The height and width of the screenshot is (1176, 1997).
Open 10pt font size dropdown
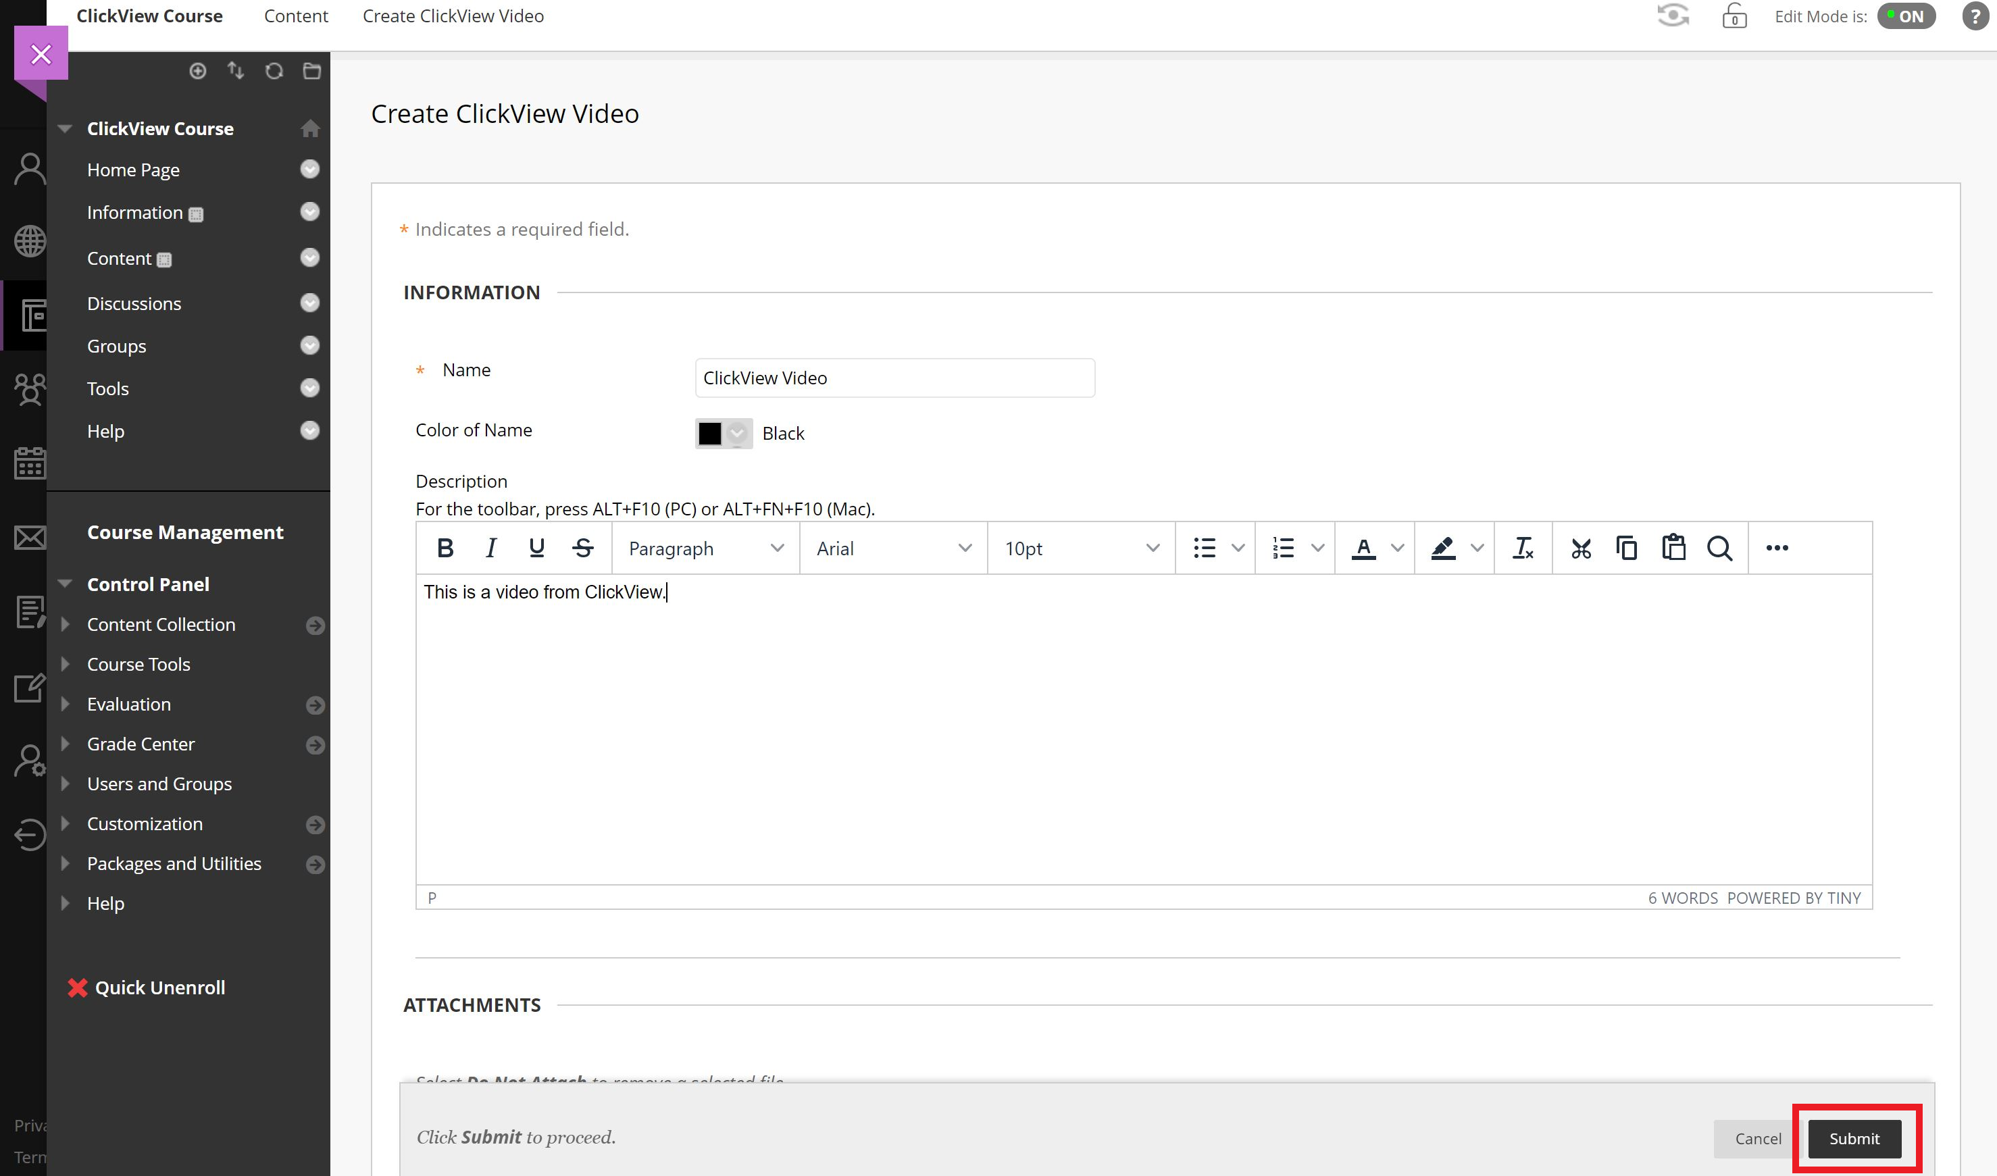tap(1082, 548)
